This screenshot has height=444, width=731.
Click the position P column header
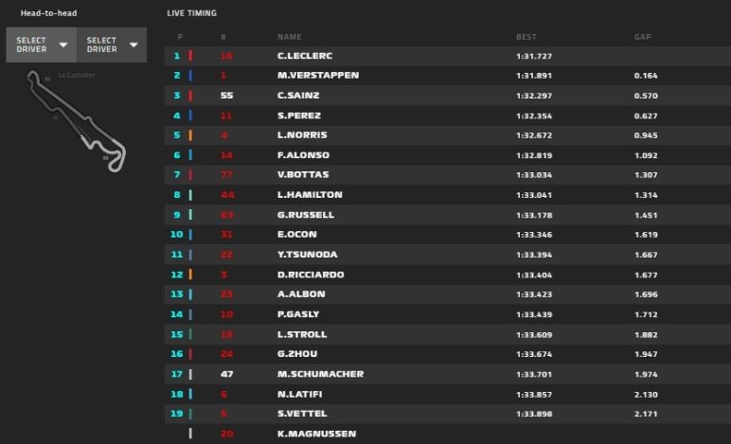pyautogui.click(x=179, y=37)
